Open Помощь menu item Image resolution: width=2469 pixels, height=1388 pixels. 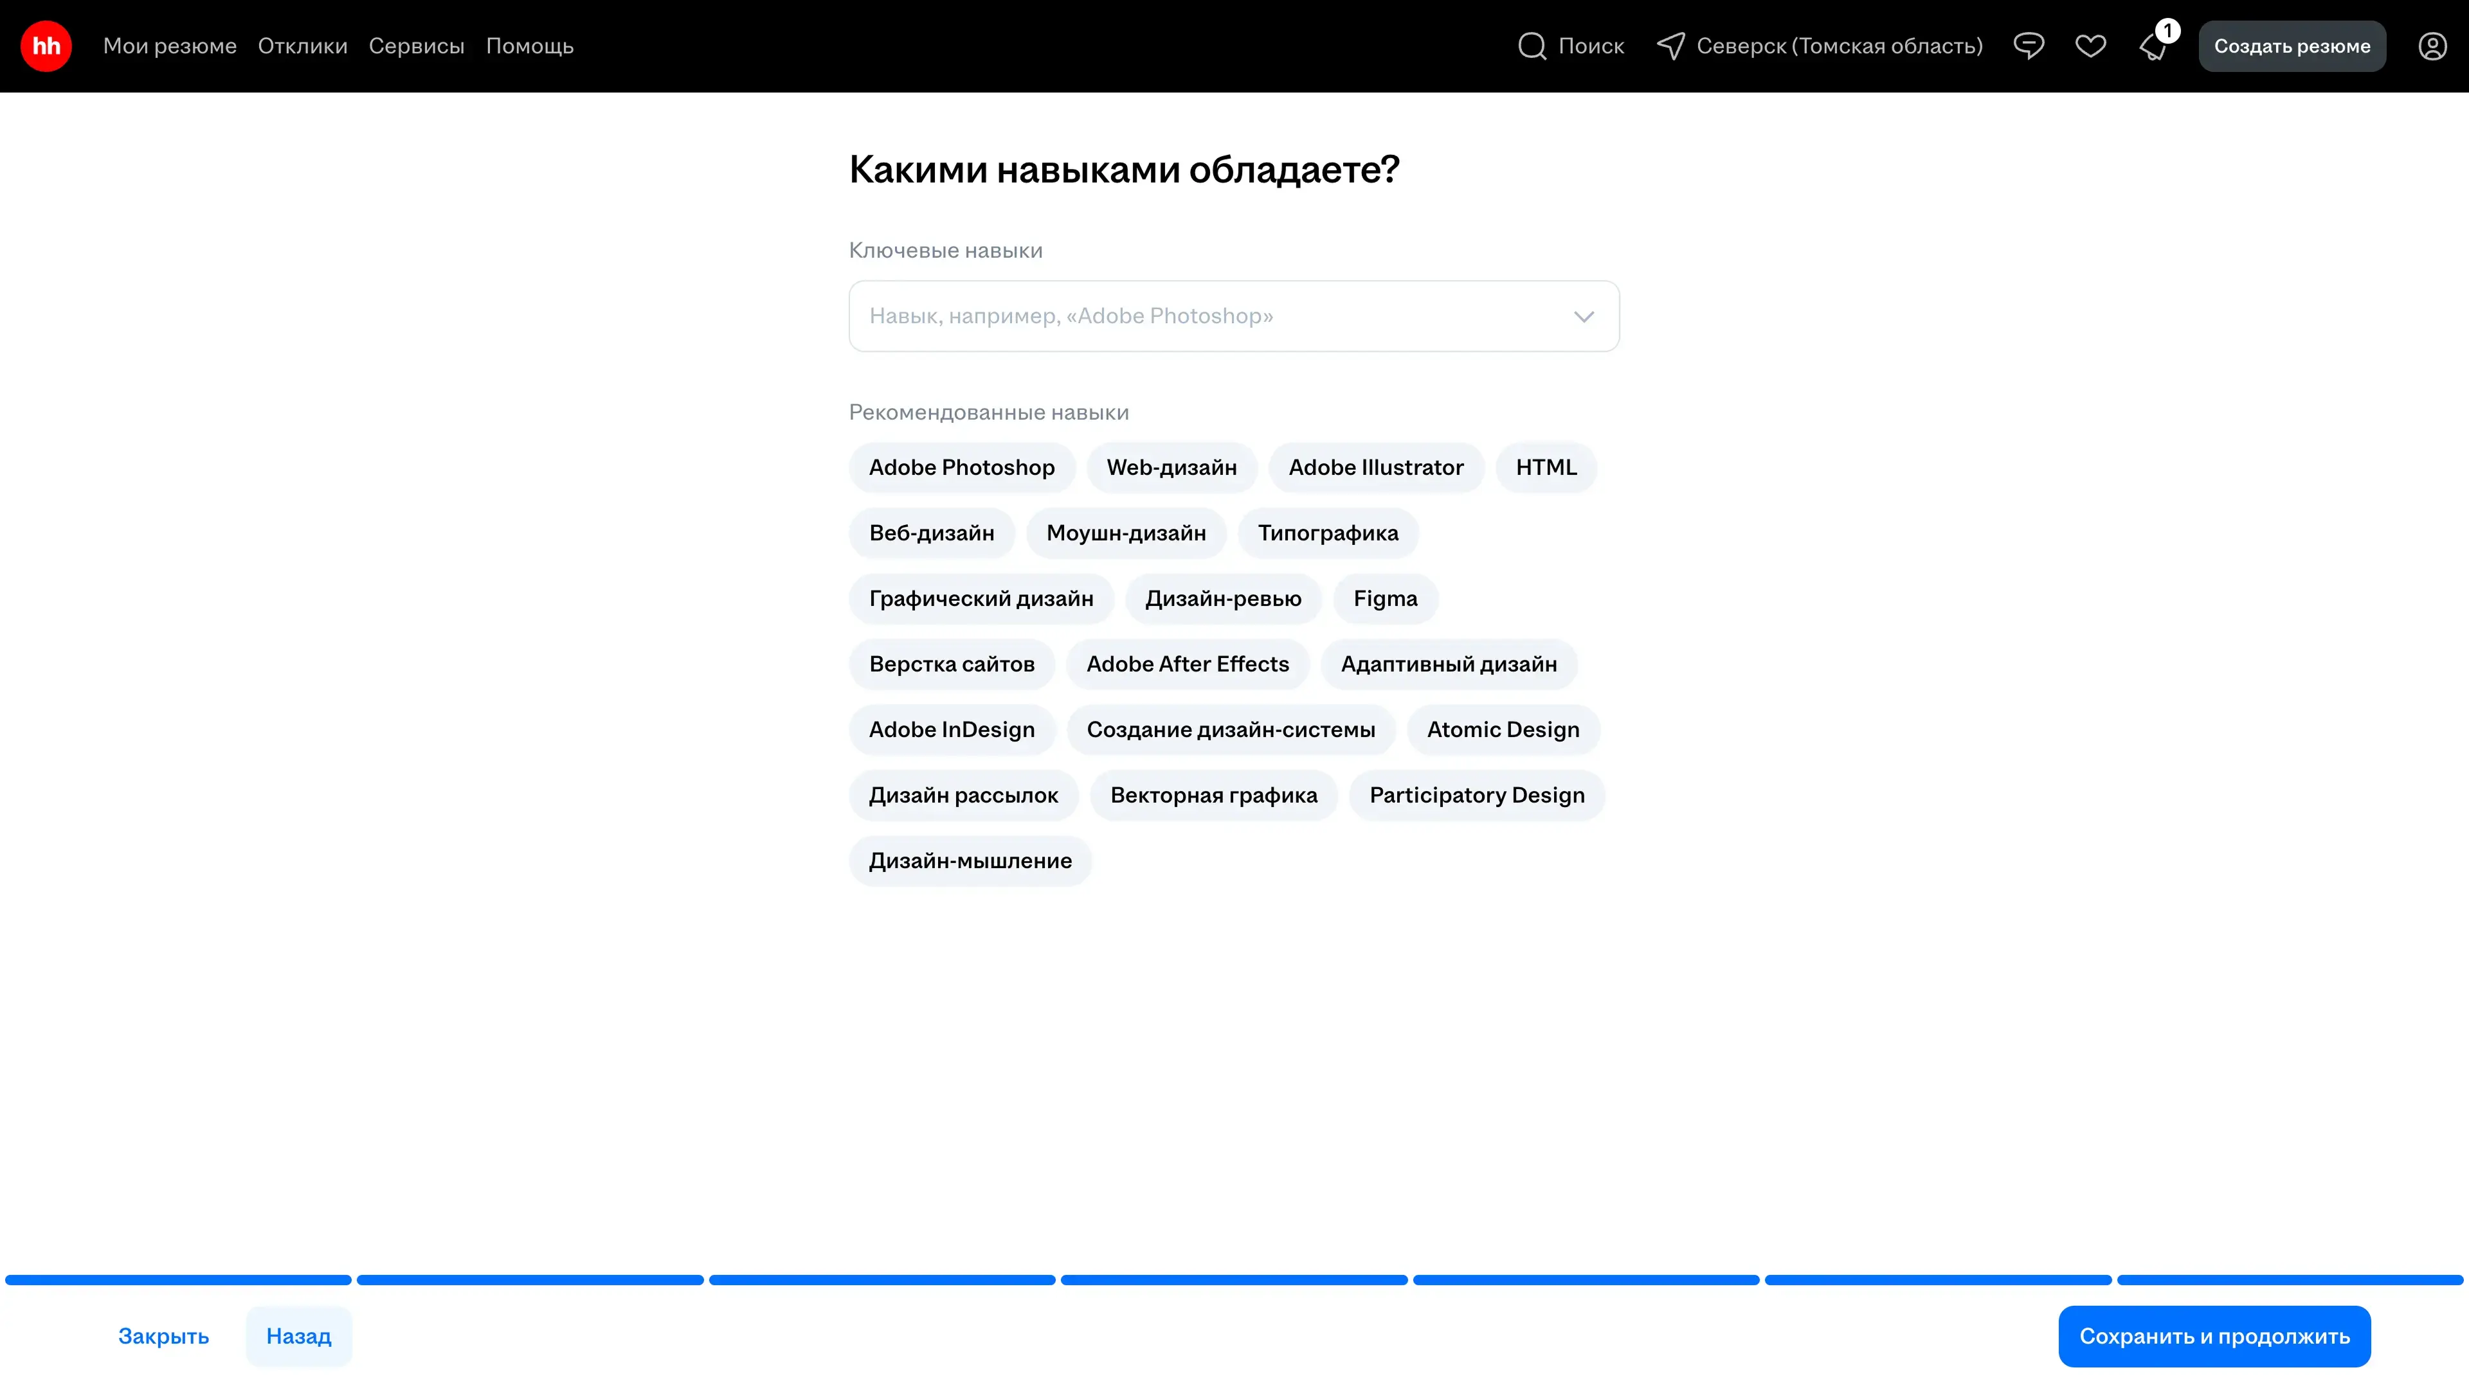pyautogui.click(x=529, y=46)
